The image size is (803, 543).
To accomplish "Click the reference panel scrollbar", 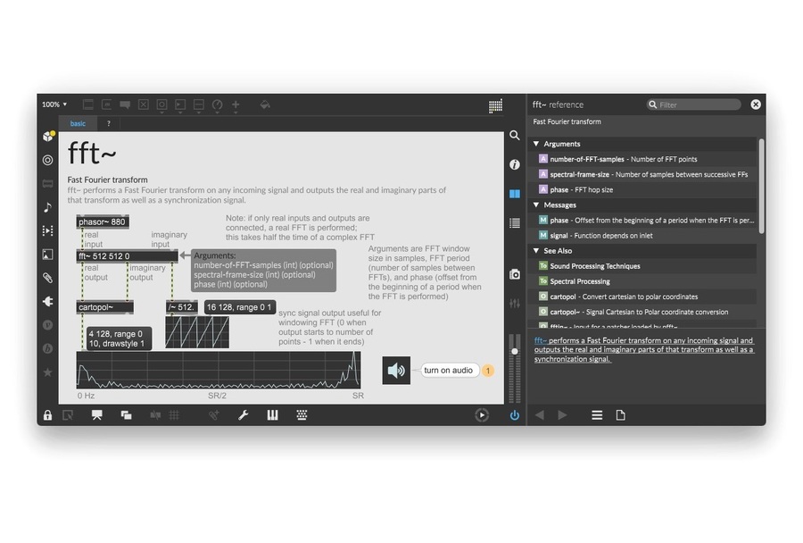I will (x=762, y=186).
